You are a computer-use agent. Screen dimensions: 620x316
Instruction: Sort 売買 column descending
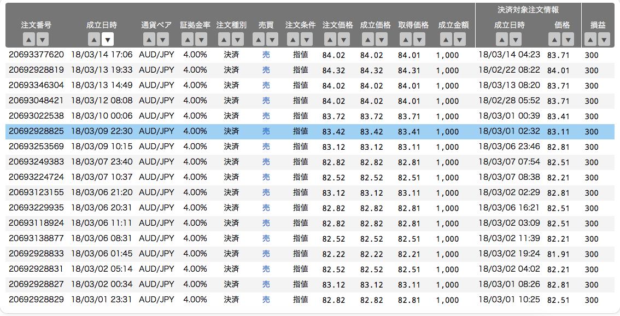[272, 39]
